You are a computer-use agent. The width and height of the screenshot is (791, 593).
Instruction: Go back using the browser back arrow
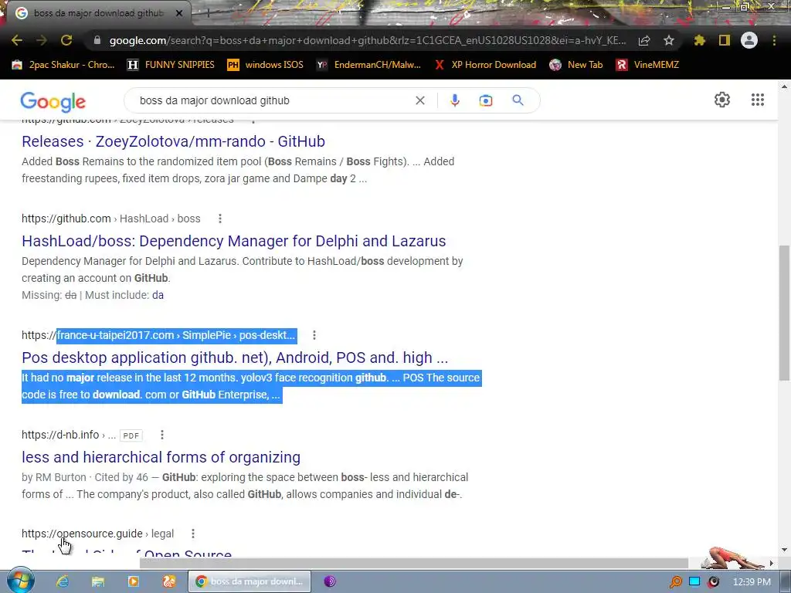click(17, 40)
